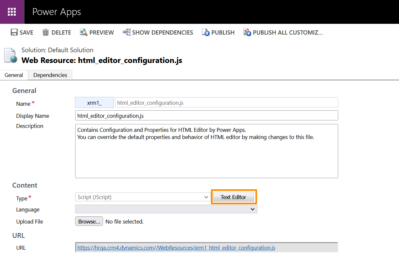Click the 'Solution: Default Solution' text
Screen dimensions: 399x264
(58, 50)
